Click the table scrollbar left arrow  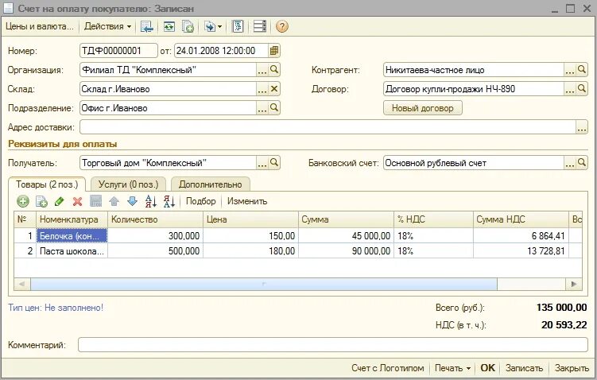[22, 284]
